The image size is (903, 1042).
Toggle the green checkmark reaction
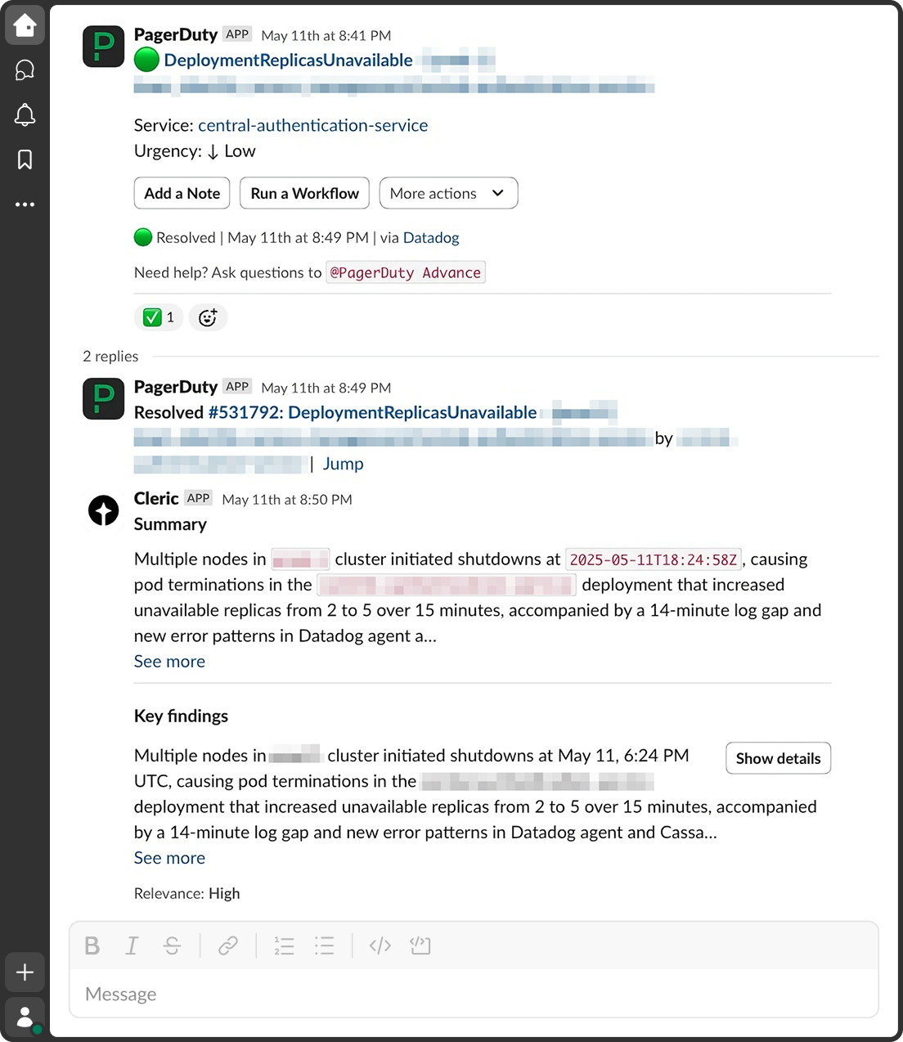[158, 317]
